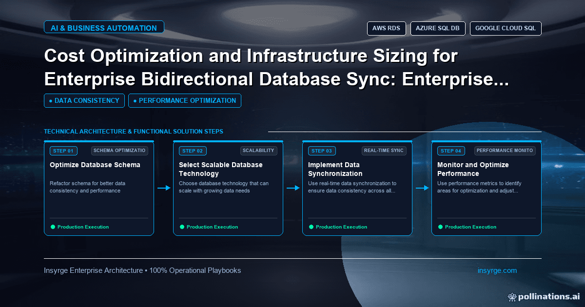Click the pollinations.ai logo icon
This screenshot has height=307, width=585.
[512, 296]
